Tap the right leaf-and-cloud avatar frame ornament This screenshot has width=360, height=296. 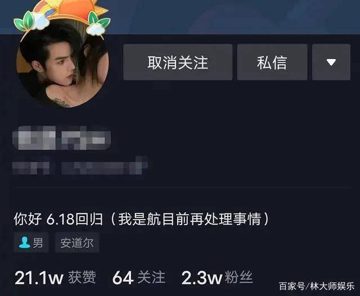tap(98, 24)
